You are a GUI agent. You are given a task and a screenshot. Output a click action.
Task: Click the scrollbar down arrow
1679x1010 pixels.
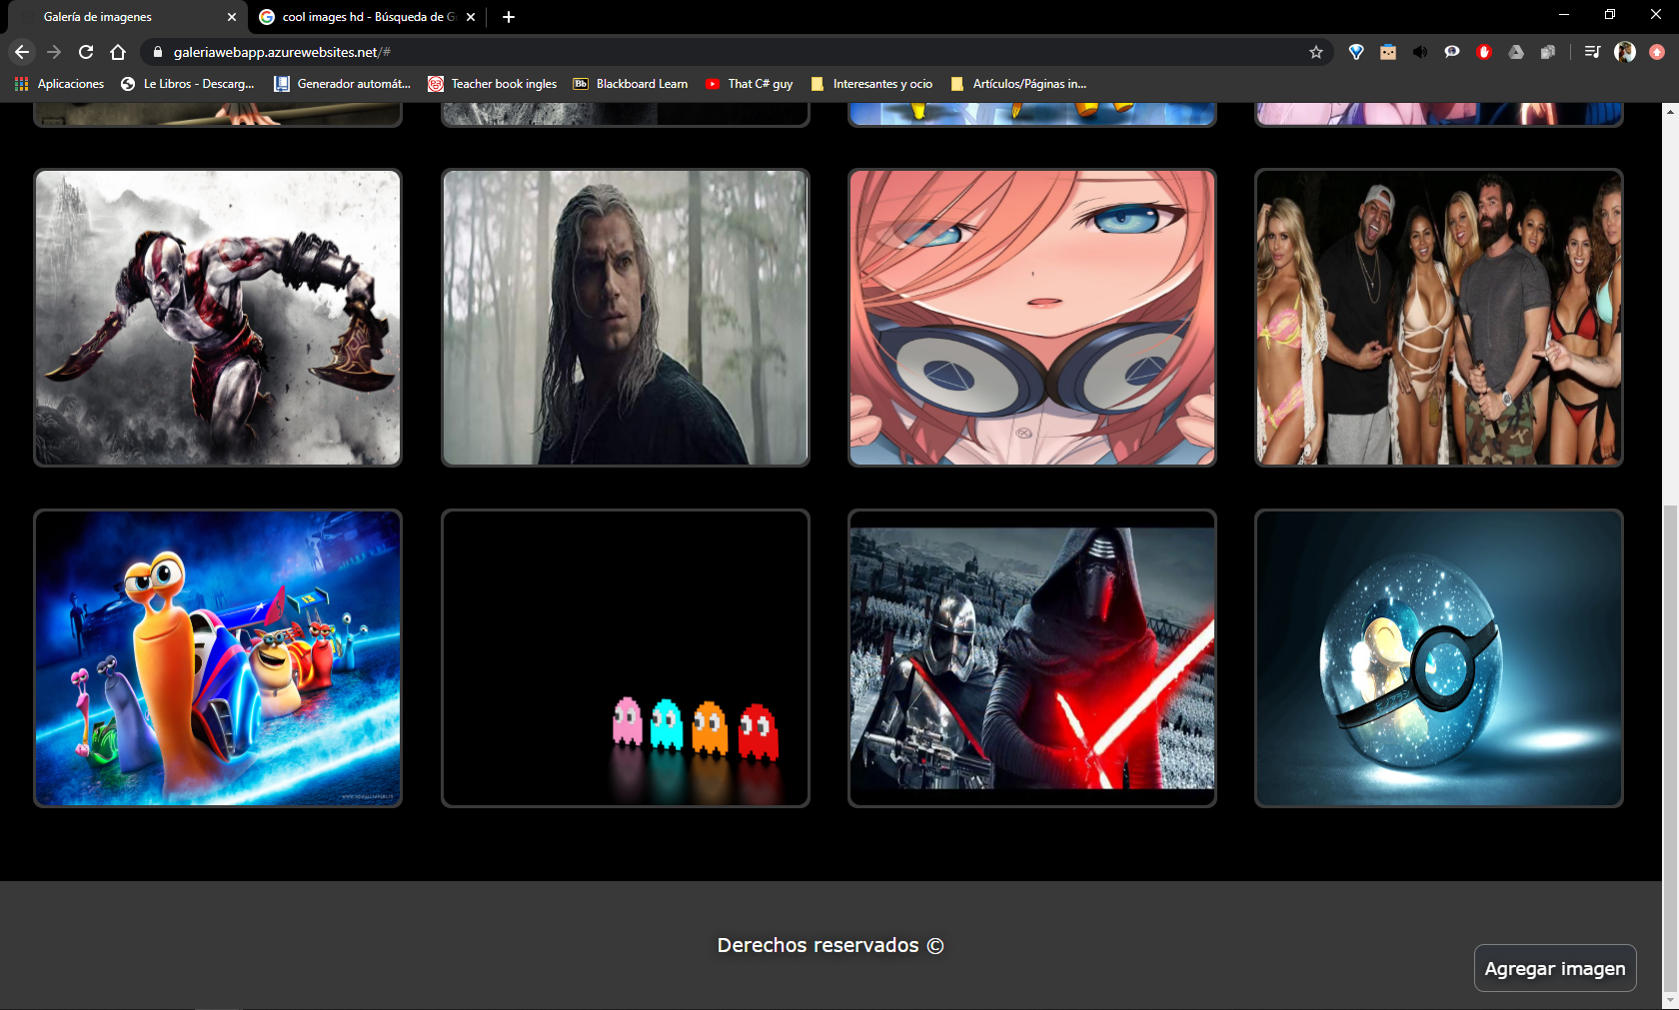tap(1670, 1001)
